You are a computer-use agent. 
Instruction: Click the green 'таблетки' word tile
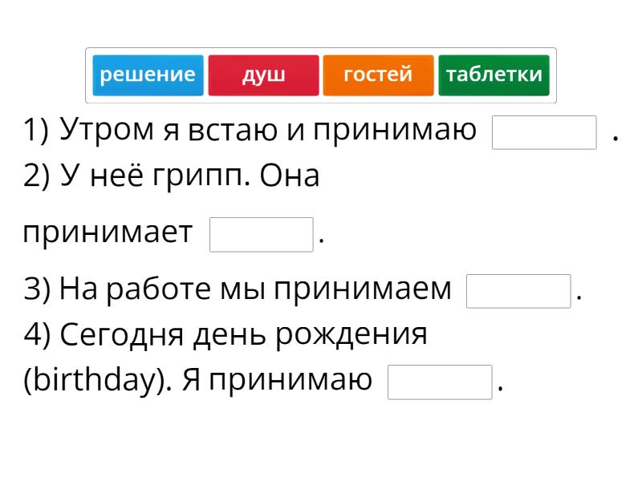(x=494, y=75)
